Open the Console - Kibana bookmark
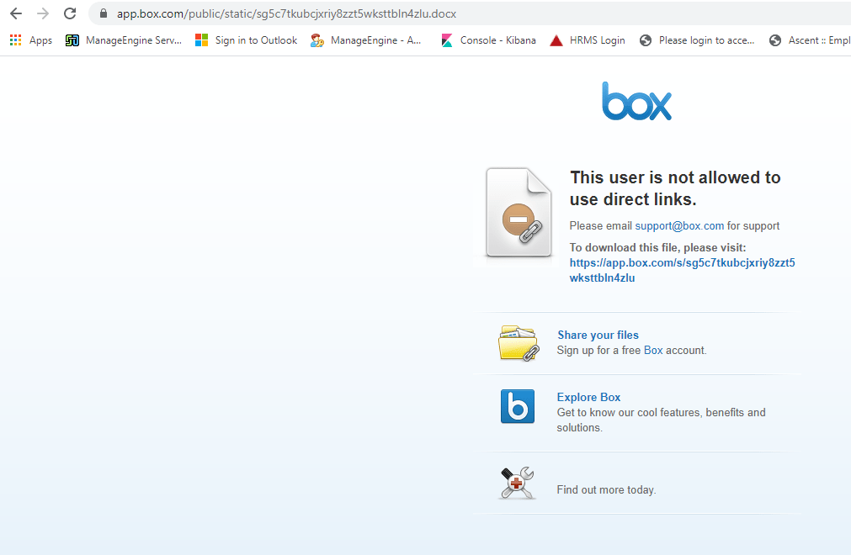Screen dimensions: 851x555 tap(488, 40)
